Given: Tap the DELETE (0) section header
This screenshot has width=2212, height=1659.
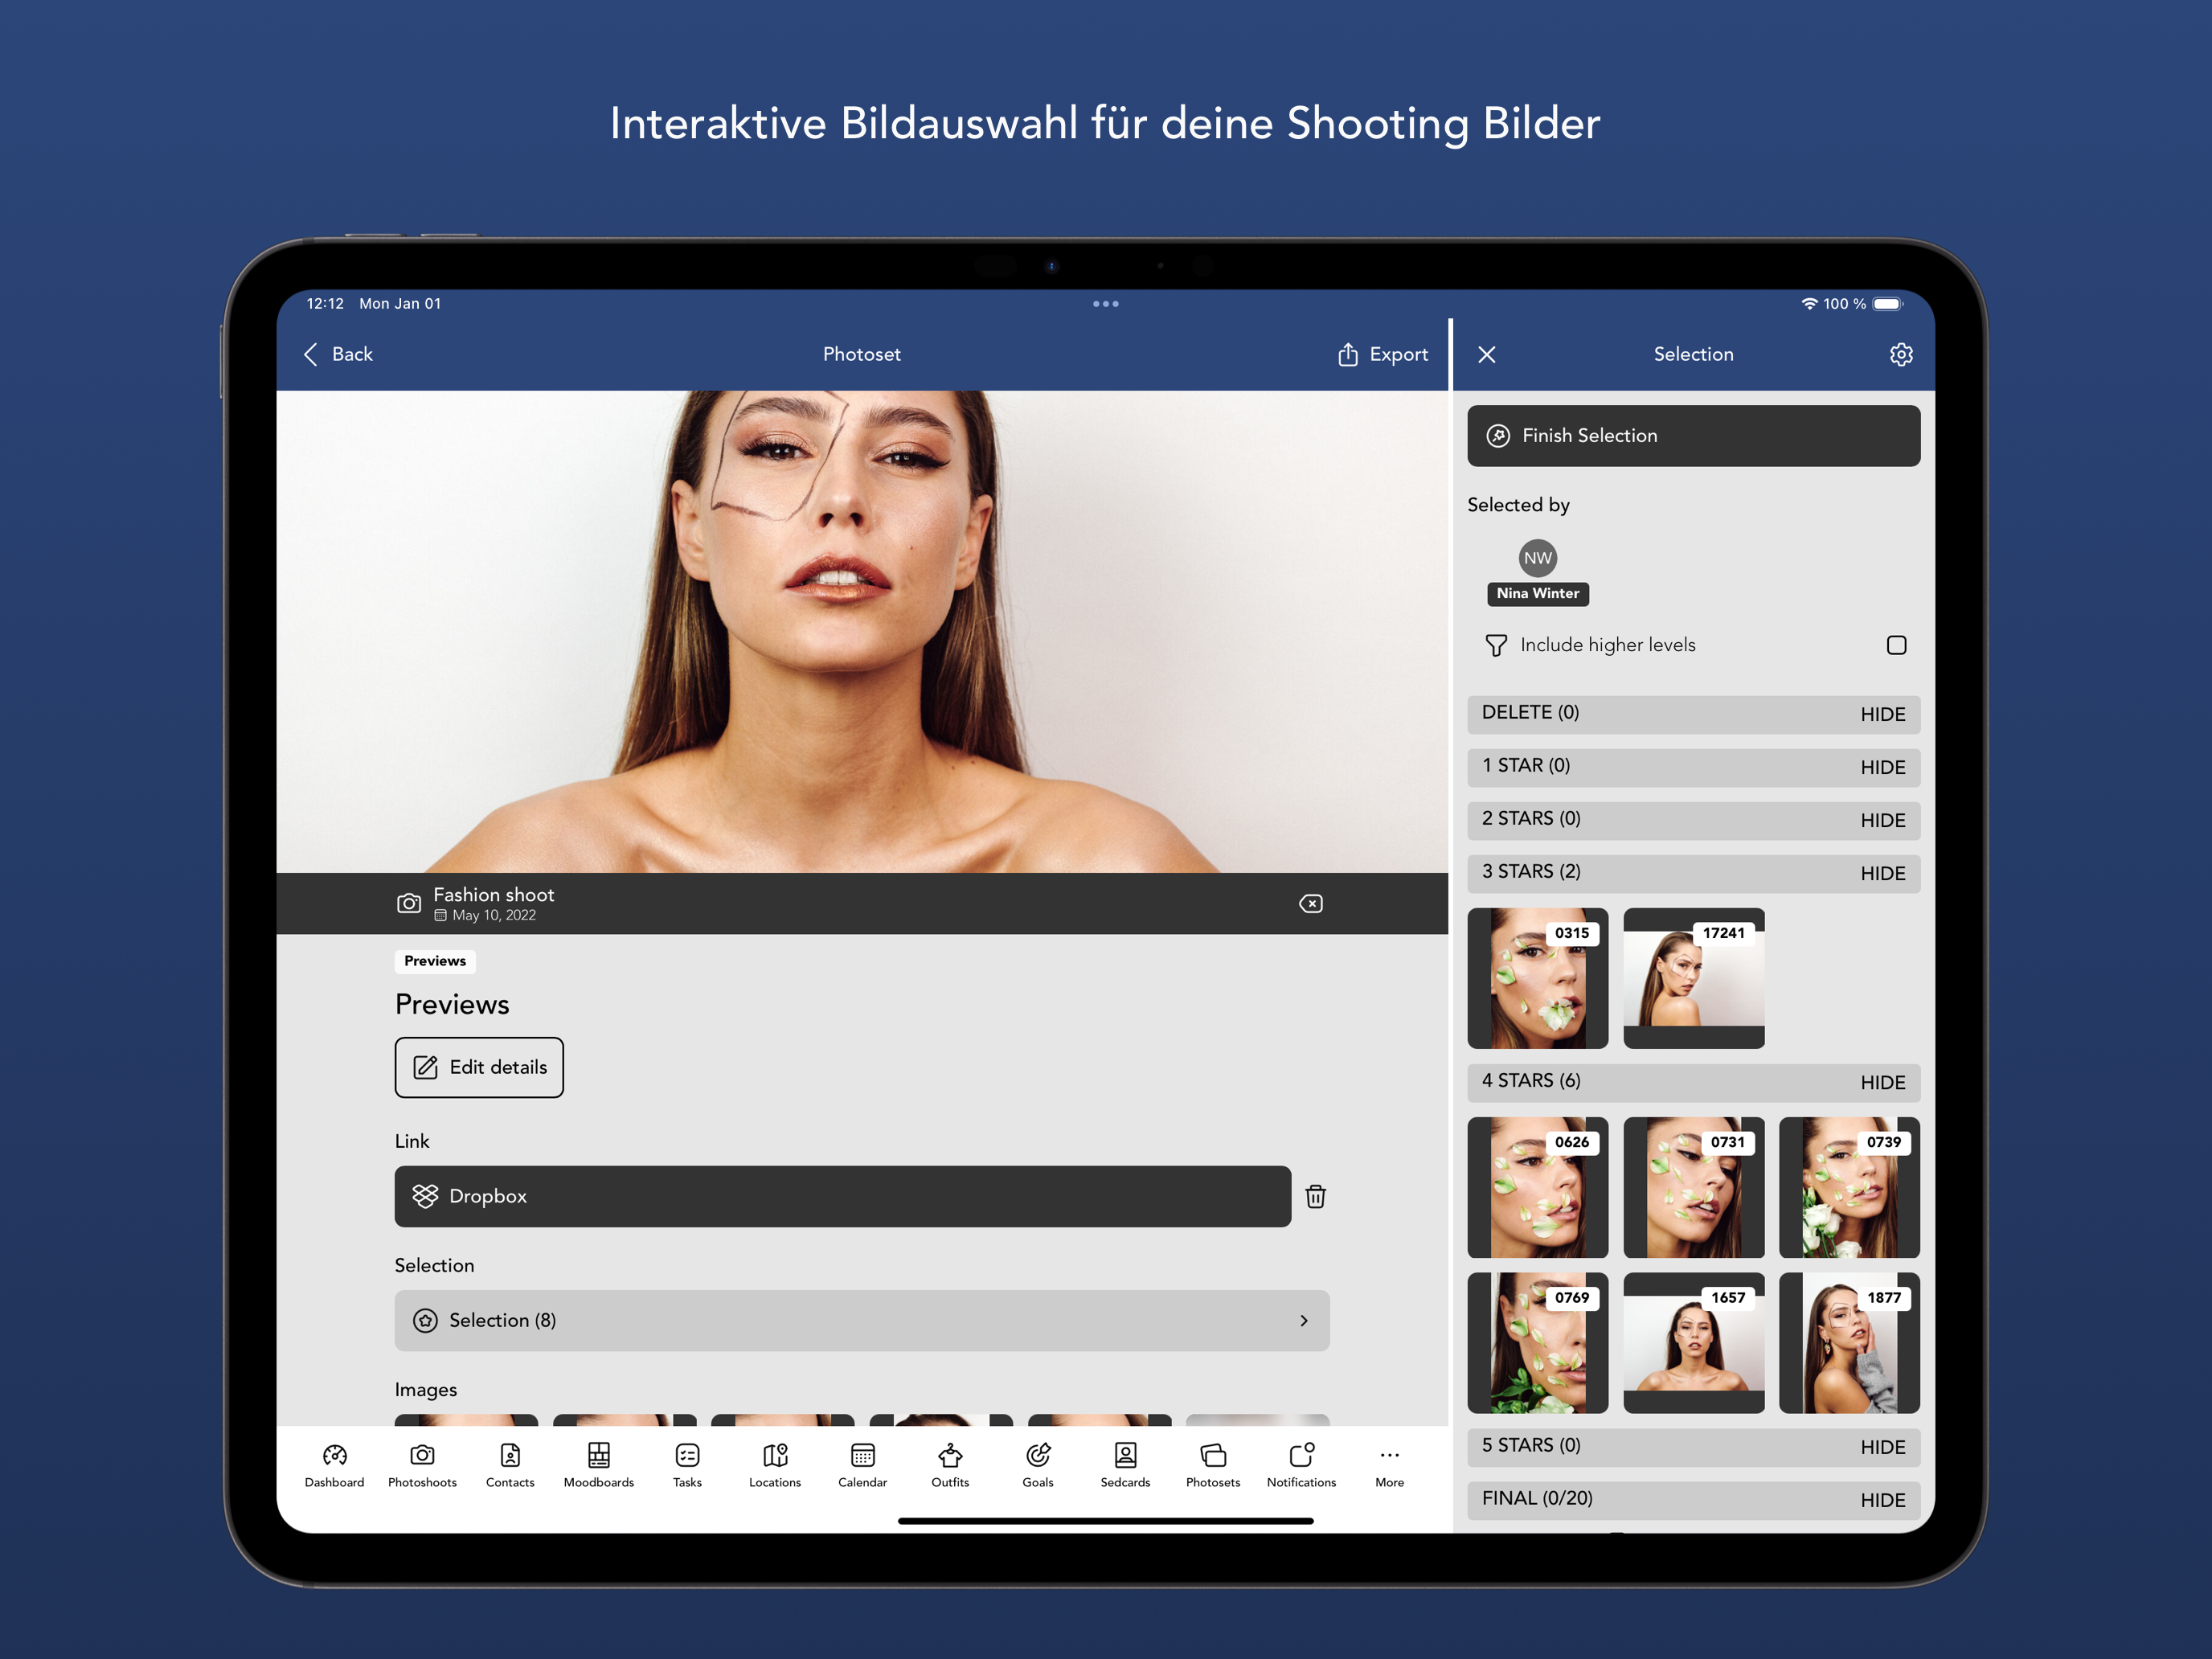Looking at the screenshot, I should point(1693,714).
